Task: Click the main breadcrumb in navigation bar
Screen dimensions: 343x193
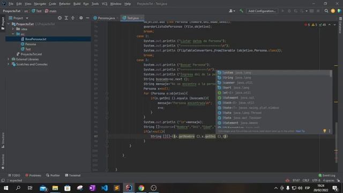Action: [51, 11]
